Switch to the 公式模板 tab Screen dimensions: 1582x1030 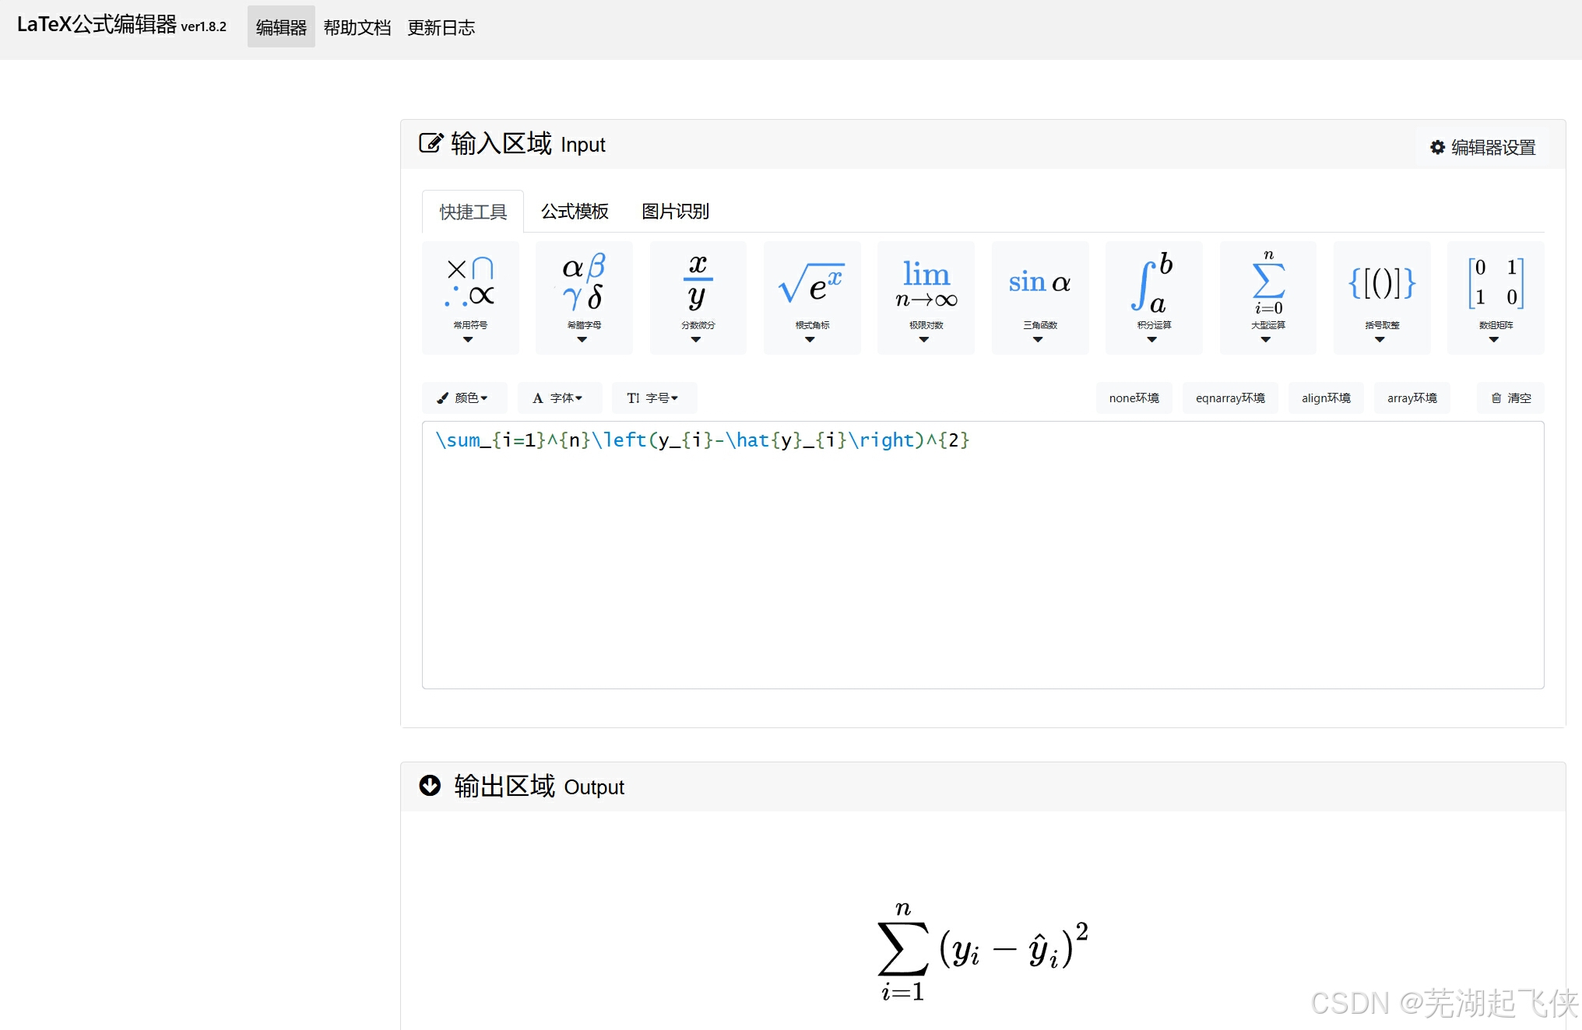tap(575, 212)
